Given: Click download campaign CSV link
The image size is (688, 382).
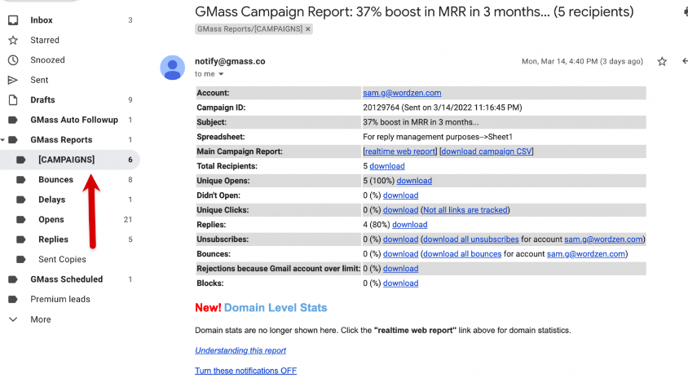Looking at the screenshot, I should point(486,151).
